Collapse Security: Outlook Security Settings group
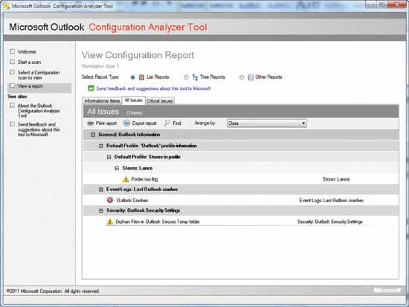This screenshot has width=409, height=307. [x=101, y=210]
